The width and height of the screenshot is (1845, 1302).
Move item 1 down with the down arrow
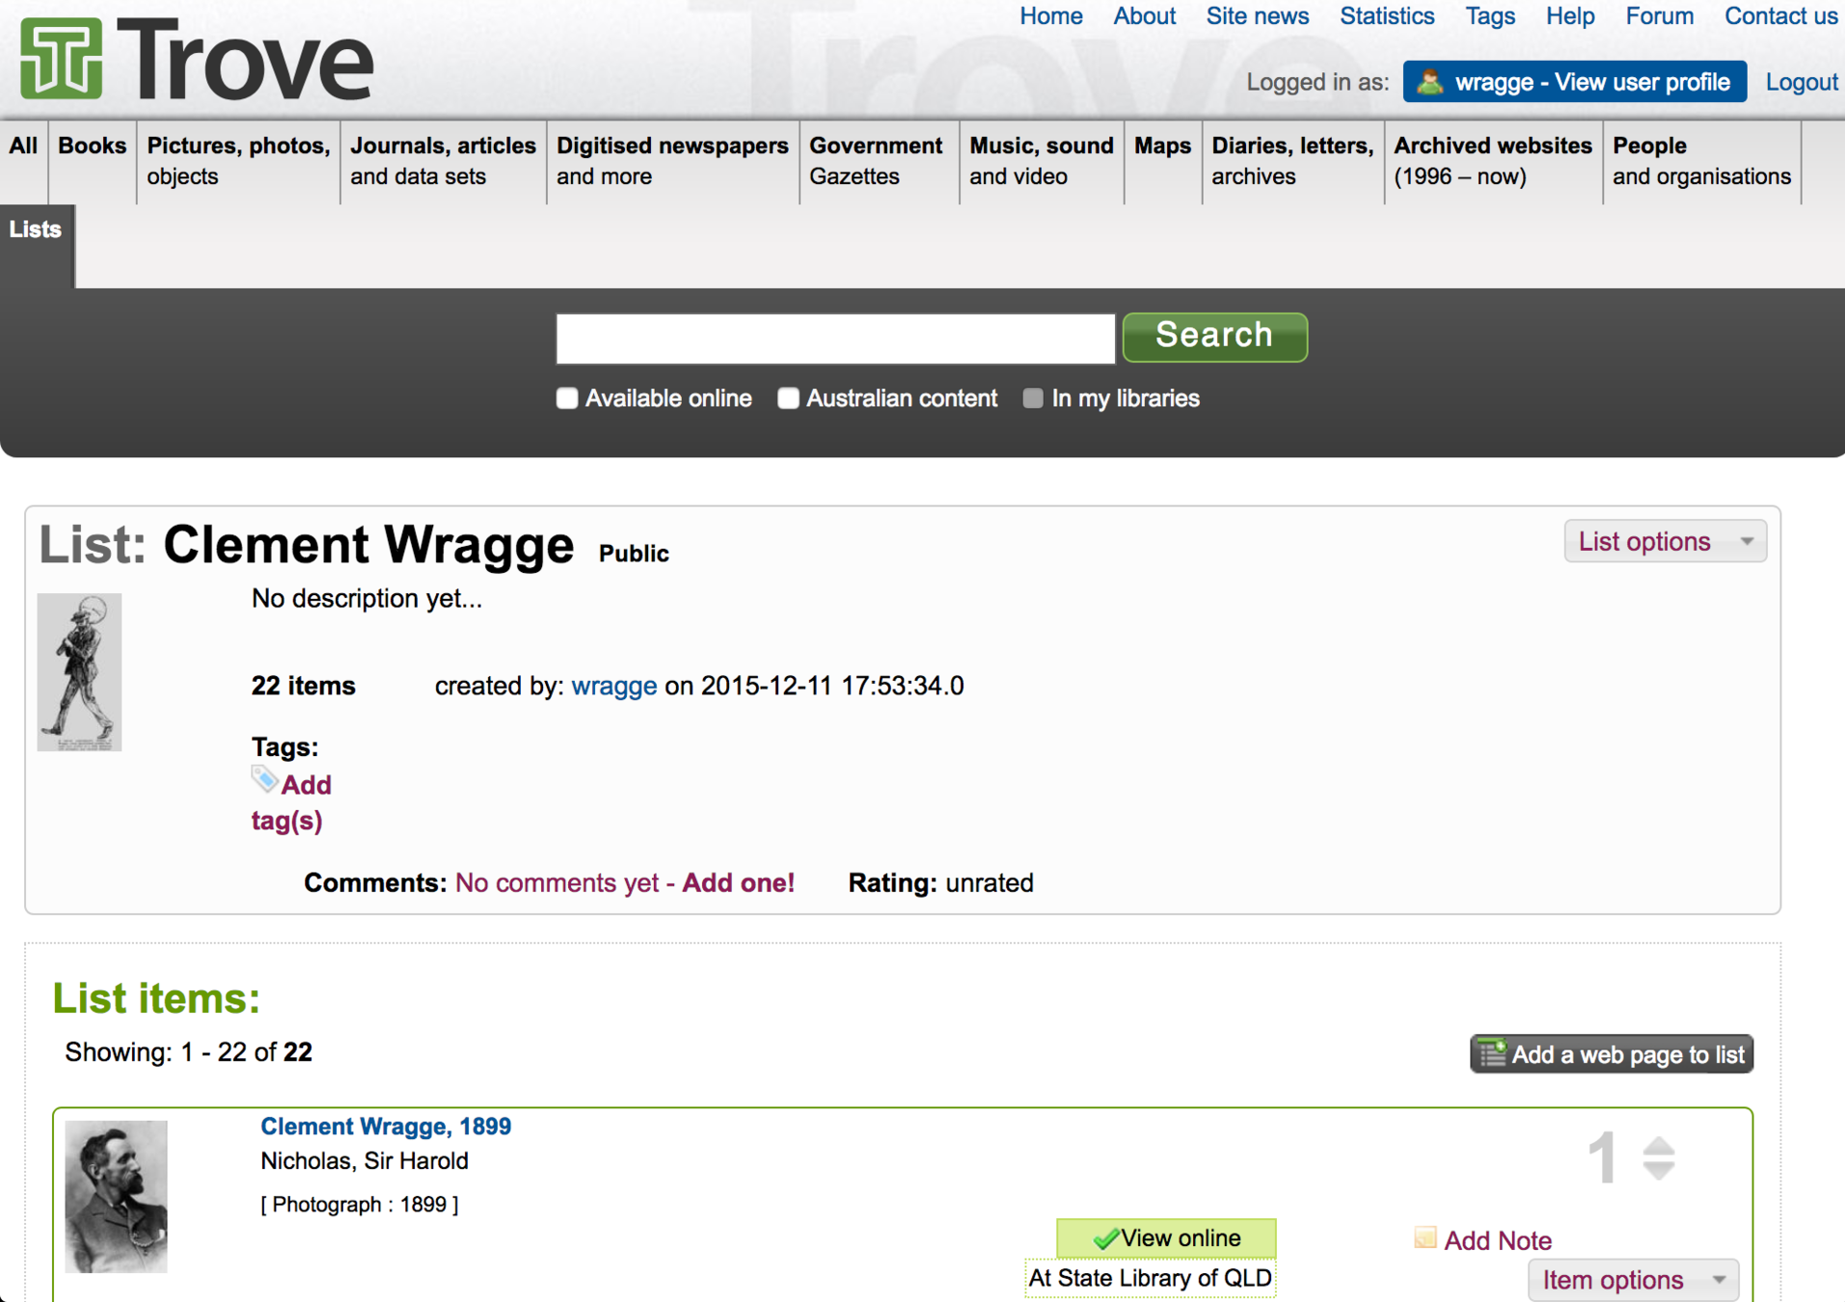1659,1170
